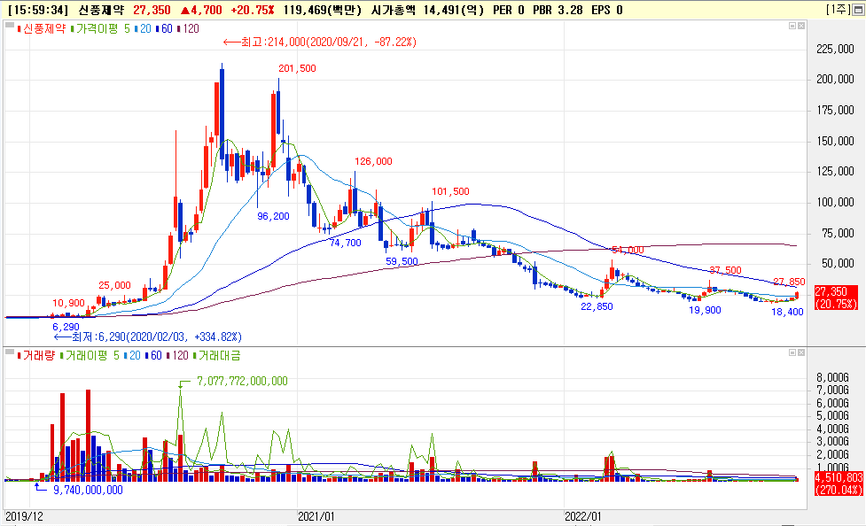The width and height of the screenshot is (866, 526).
Task: Select the 거래이평 5 legend entry
Action: tap(90, 355)
